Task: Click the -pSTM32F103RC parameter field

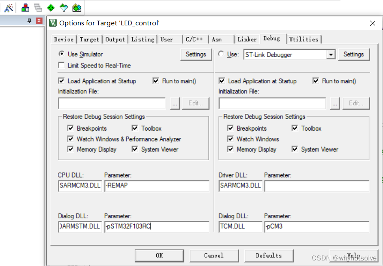Action: coord(157,227)
